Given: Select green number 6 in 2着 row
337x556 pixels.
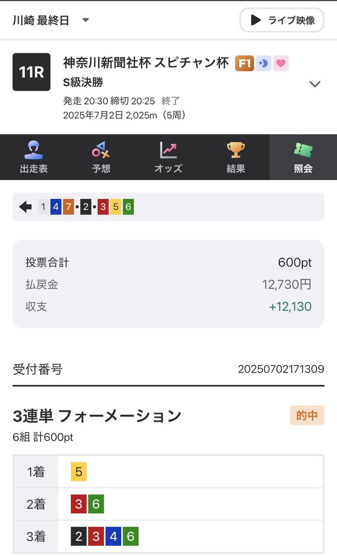Looking at the screenshot, I should coord(96,504).
